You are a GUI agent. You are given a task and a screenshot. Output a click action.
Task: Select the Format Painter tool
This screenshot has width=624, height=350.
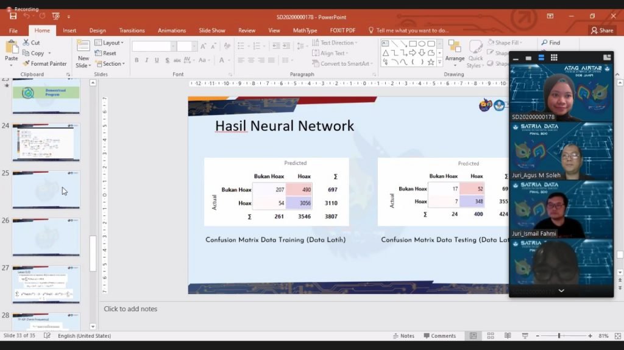[44, 63]
